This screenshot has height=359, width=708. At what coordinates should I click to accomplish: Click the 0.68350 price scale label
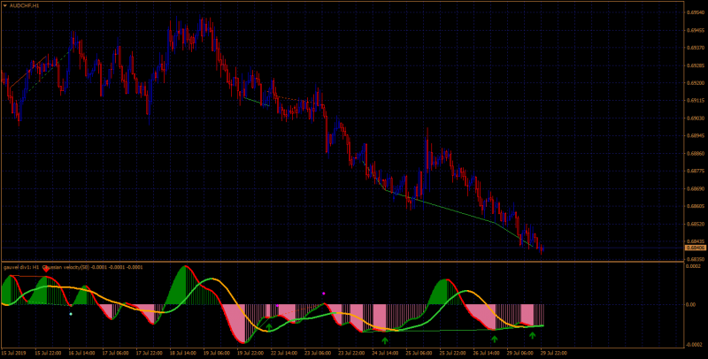(x=694, y=259)
